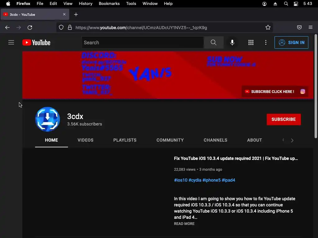The width and height of the screenshot is (318, 238).
Task: Open the Help menu
Action: tap(168, 4)
